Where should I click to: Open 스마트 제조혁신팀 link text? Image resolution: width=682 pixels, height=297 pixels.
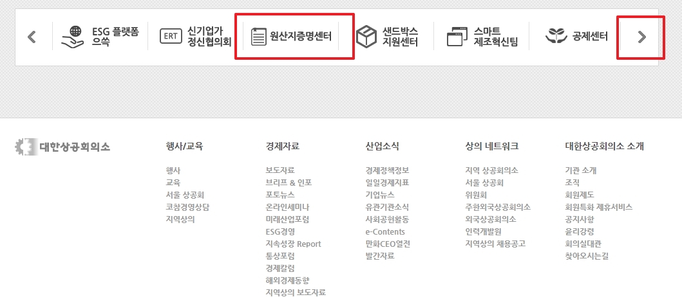496,37
